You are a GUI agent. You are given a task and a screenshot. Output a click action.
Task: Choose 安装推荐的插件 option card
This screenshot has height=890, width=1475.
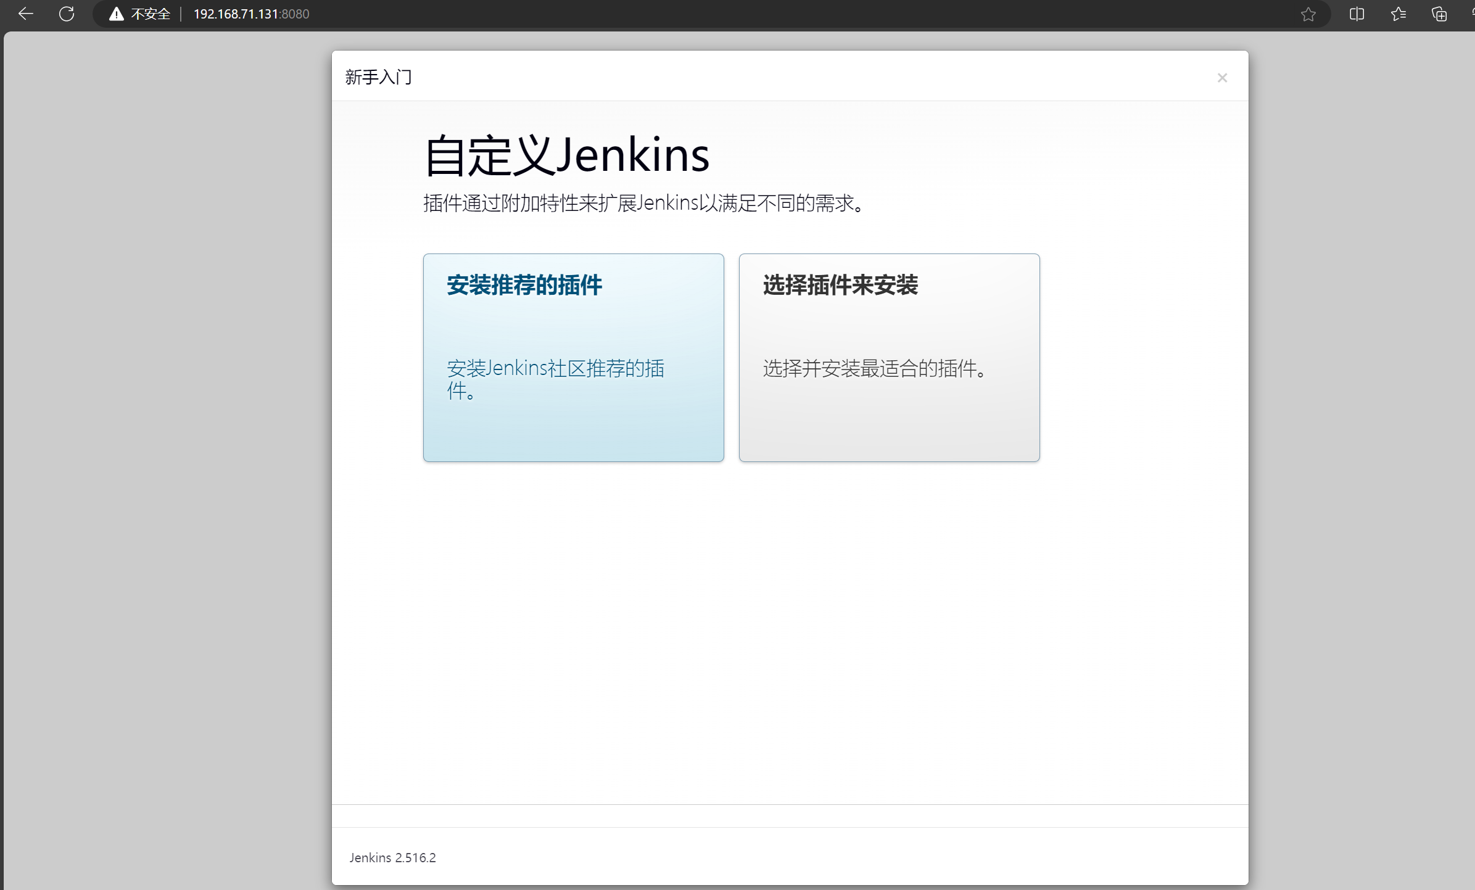coord(574,358)
